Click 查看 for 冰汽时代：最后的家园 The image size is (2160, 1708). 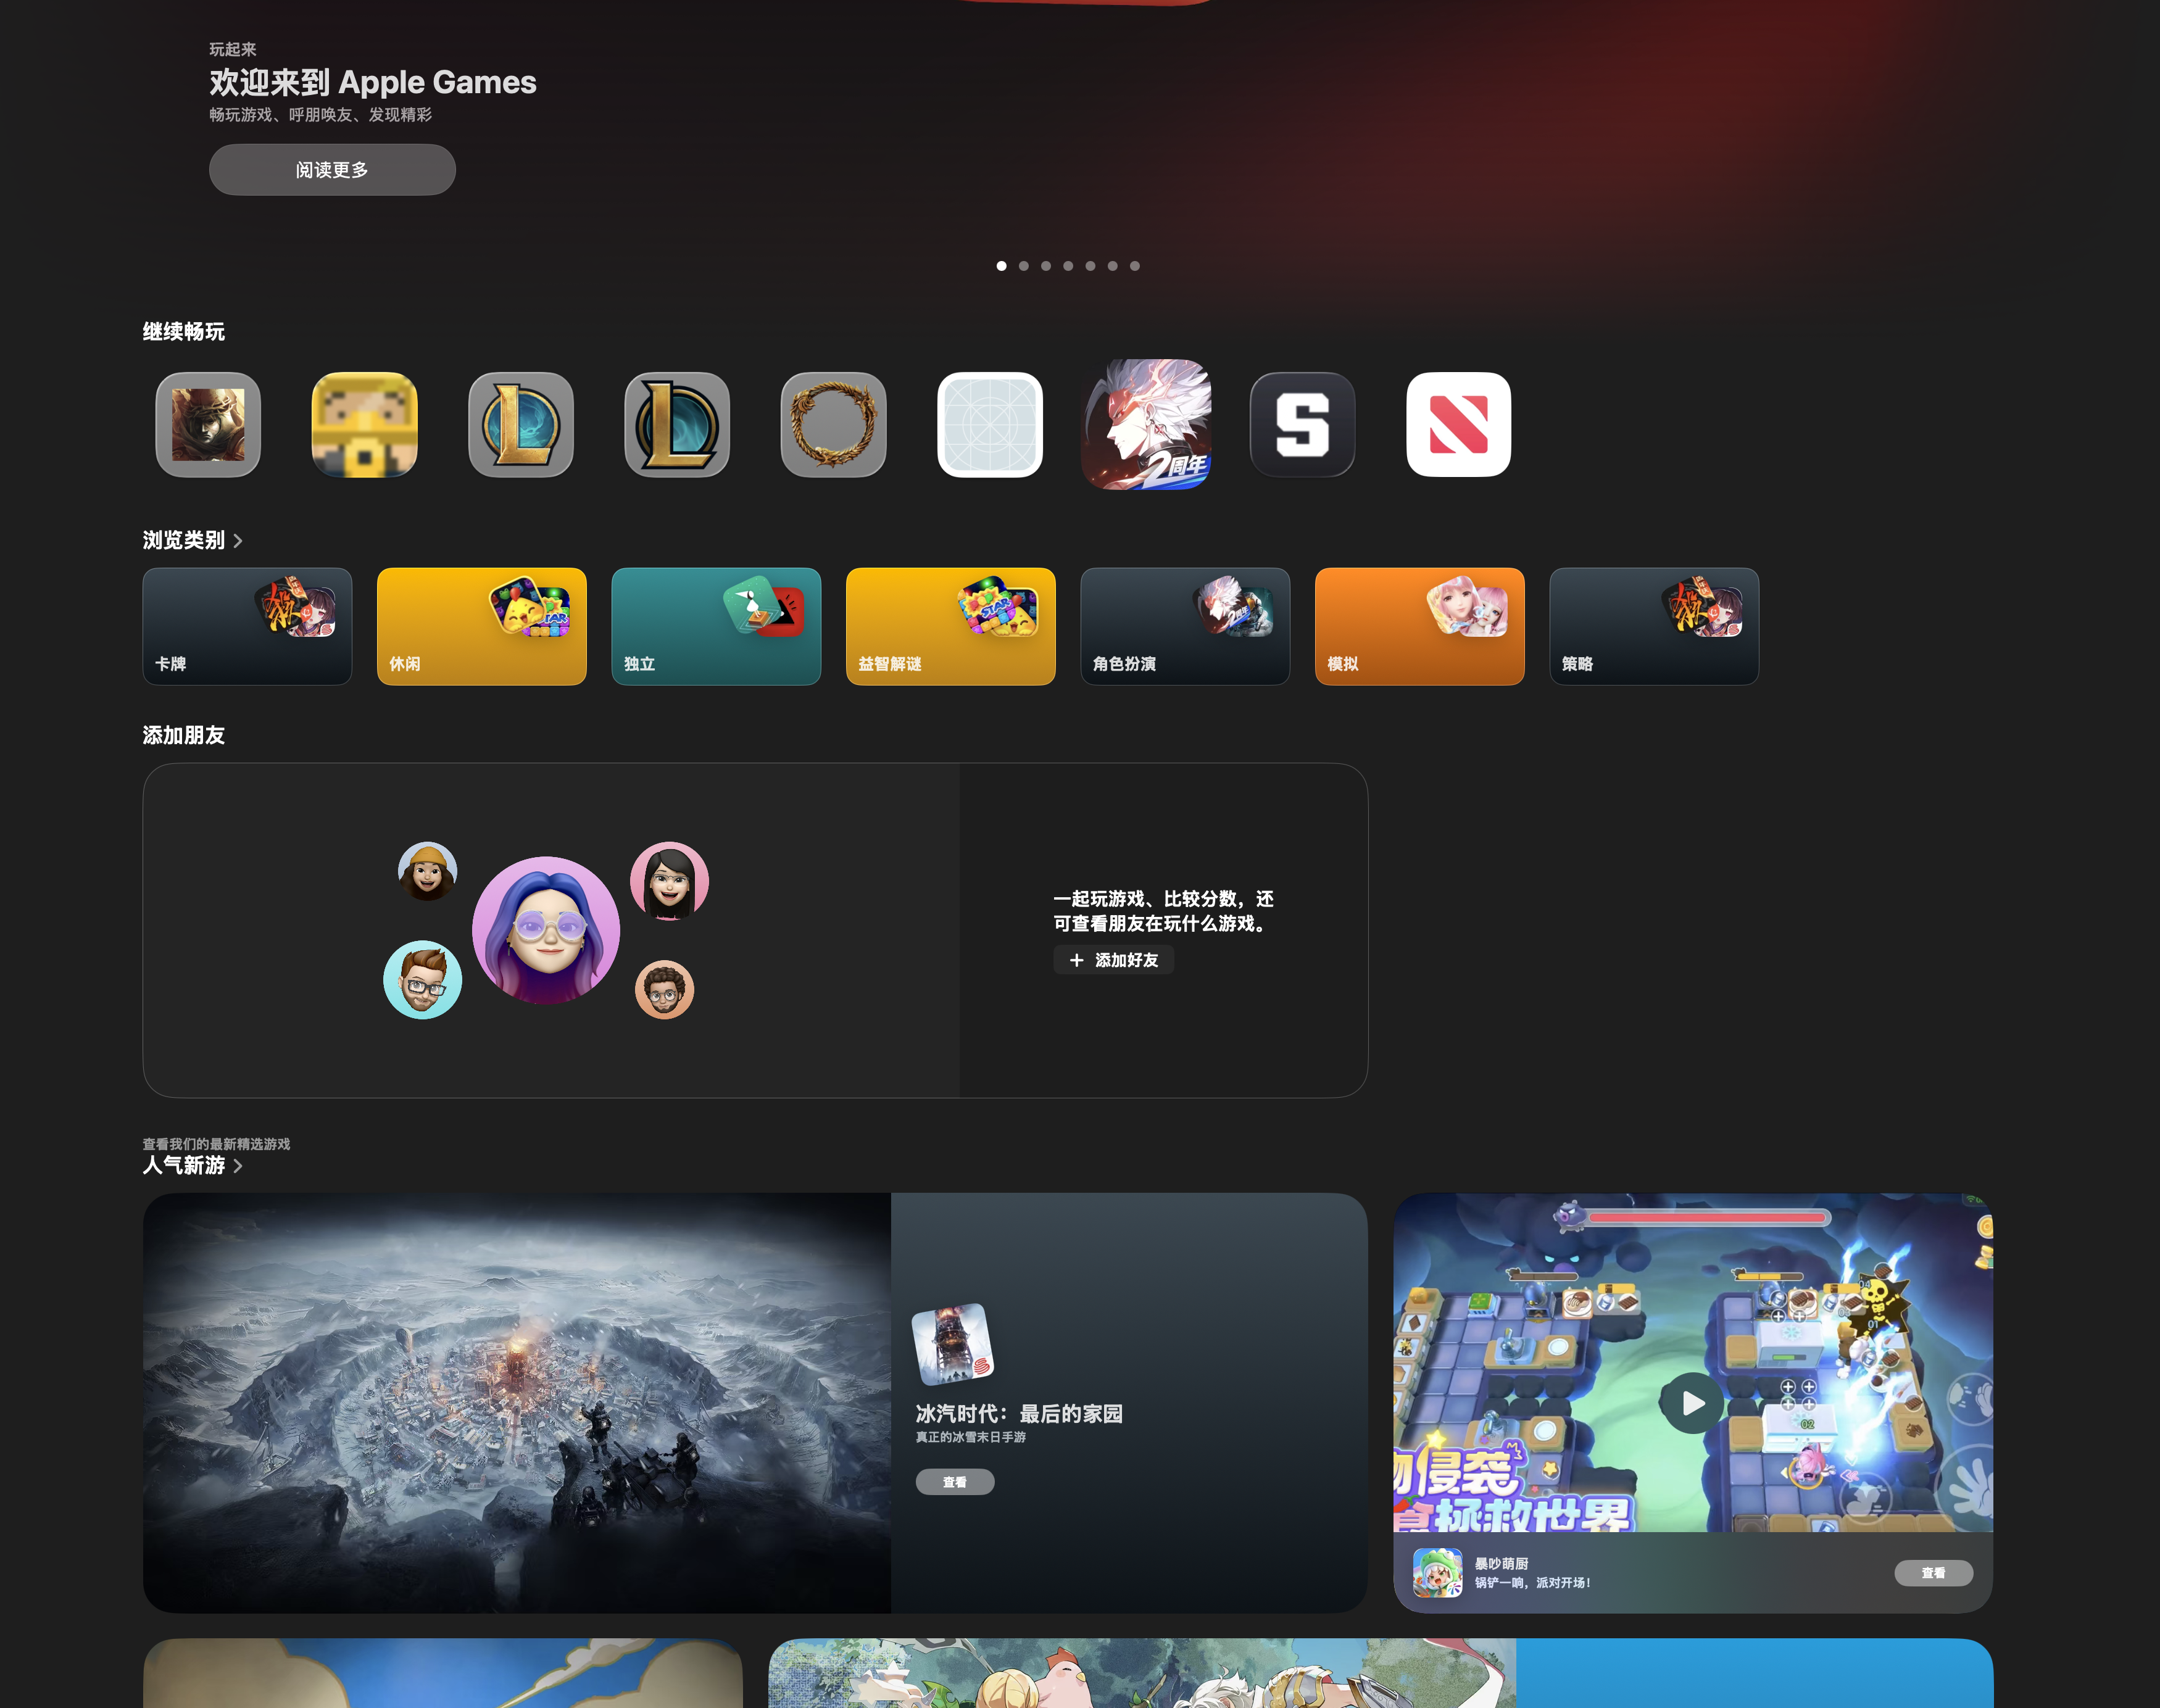coord(955,1482)
